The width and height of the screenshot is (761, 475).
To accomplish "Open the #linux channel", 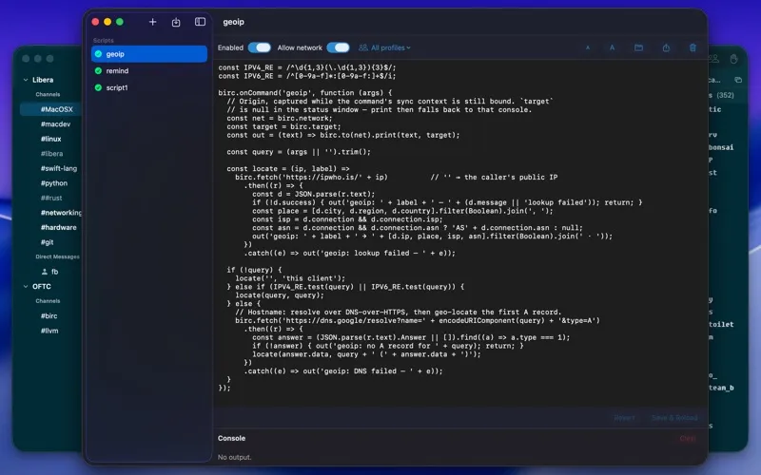I will 51,139.
